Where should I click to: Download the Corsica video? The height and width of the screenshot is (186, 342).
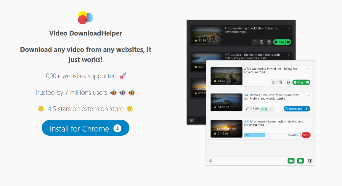[294, 109]
